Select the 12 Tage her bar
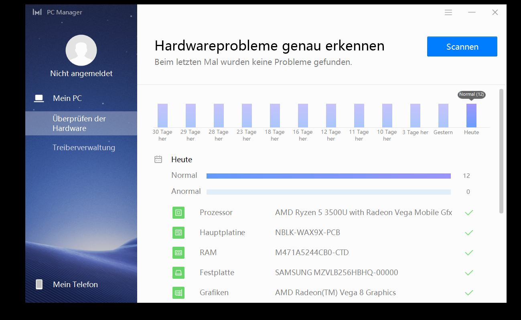The height and width of the screenshot is (320, 521). click(331, 115)
